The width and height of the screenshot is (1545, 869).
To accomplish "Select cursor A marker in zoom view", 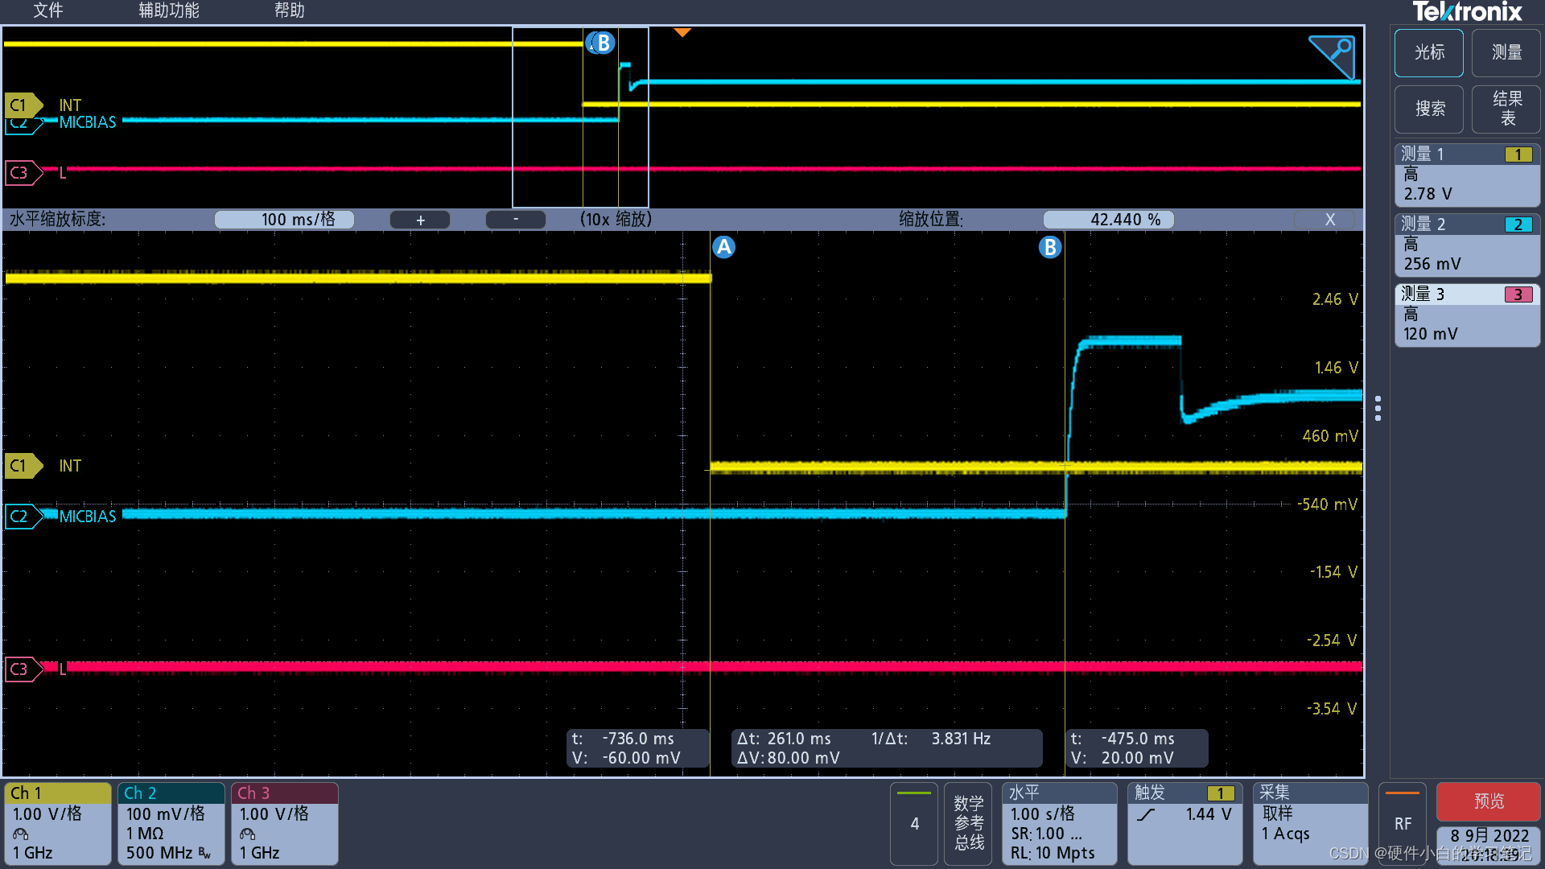I will click(x=724, y=247).
